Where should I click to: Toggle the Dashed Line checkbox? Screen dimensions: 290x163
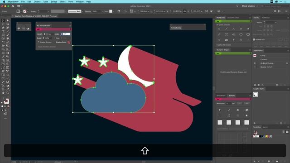click(x=254, y=39)
